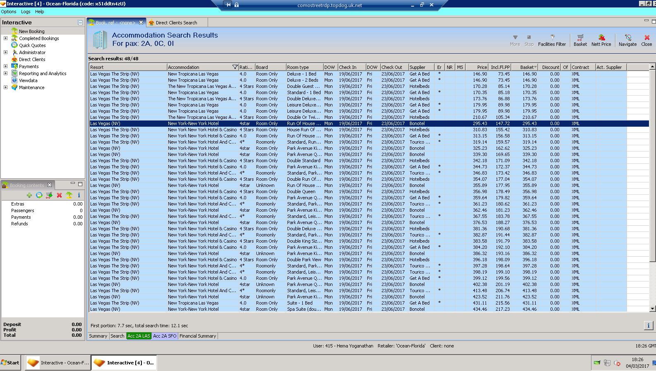Click the Start button on the taskbar
The image size is (656, 371).
[10, 363]
